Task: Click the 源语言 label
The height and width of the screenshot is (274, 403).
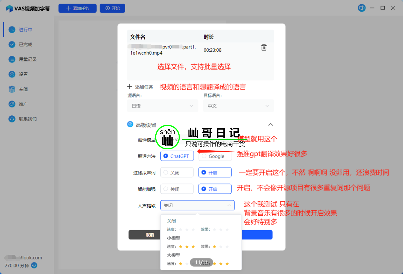Action: pos(134,96)
